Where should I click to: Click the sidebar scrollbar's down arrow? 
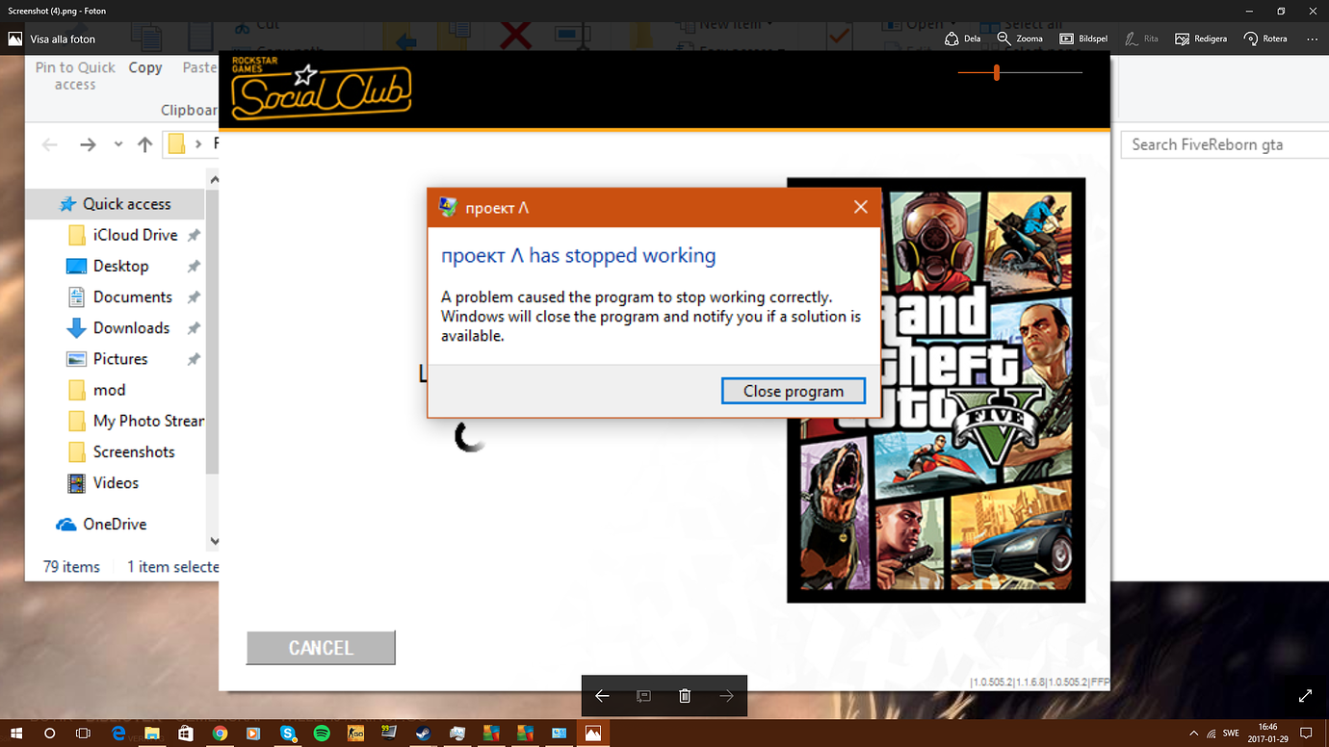tap(214, 541)
